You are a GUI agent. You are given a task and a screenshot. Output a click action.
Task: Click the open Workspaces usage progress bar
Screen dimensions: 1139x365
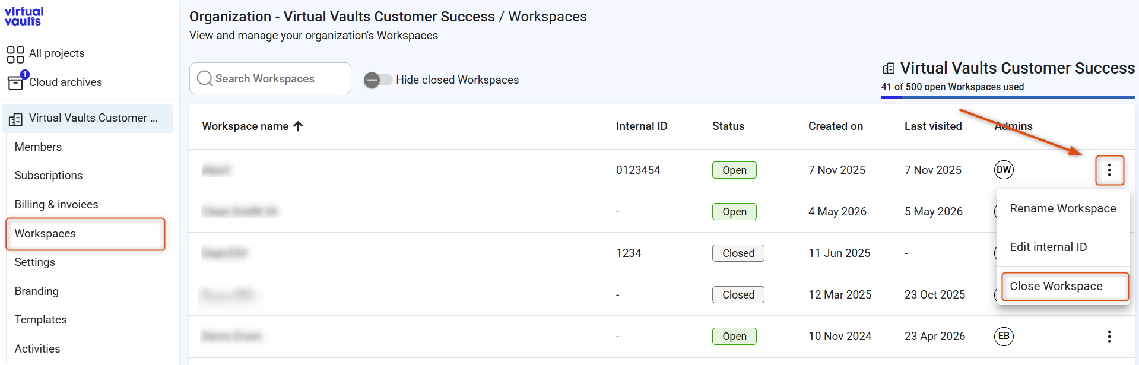pos(1007,97)
